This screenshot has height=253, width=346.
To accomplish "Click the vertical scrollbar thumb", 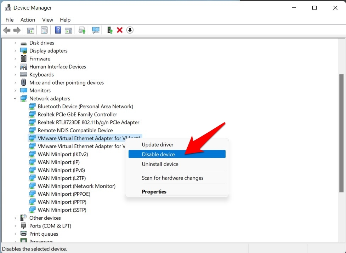I will 341,133.
